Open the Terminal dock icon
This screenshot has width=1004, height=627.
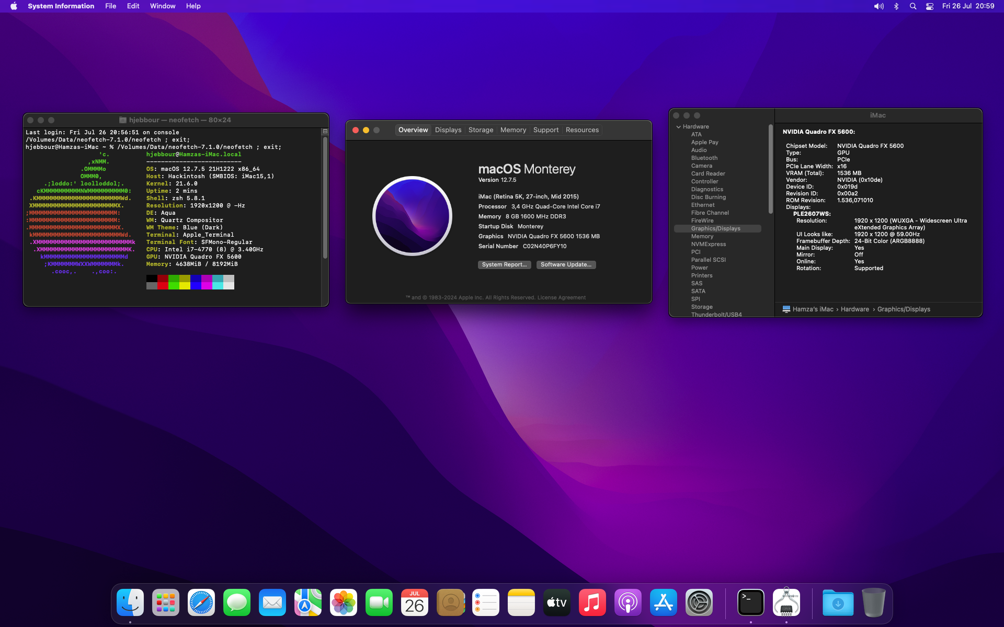coord(751,602)
